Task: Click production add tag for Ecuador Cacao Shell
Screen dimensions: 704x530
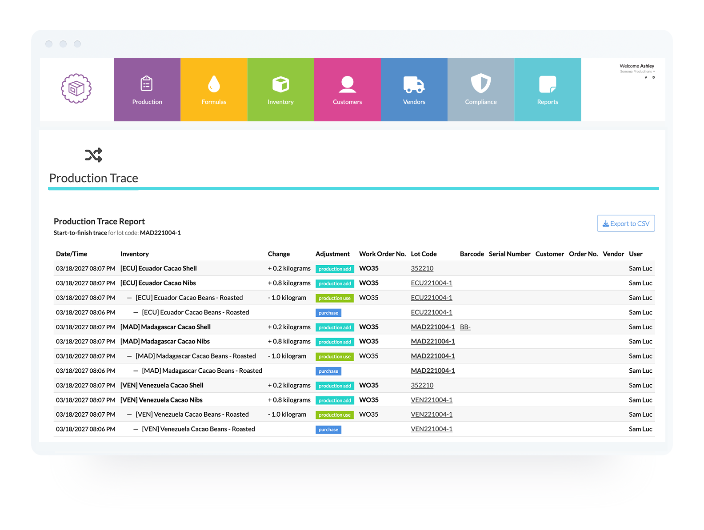Action: [x=335, y=269]
